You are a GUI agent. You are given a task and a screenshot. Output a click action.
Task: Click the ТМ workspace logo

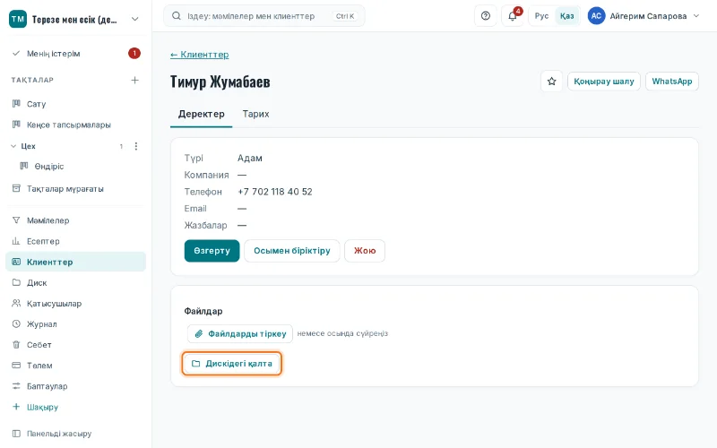pos(18,19)
